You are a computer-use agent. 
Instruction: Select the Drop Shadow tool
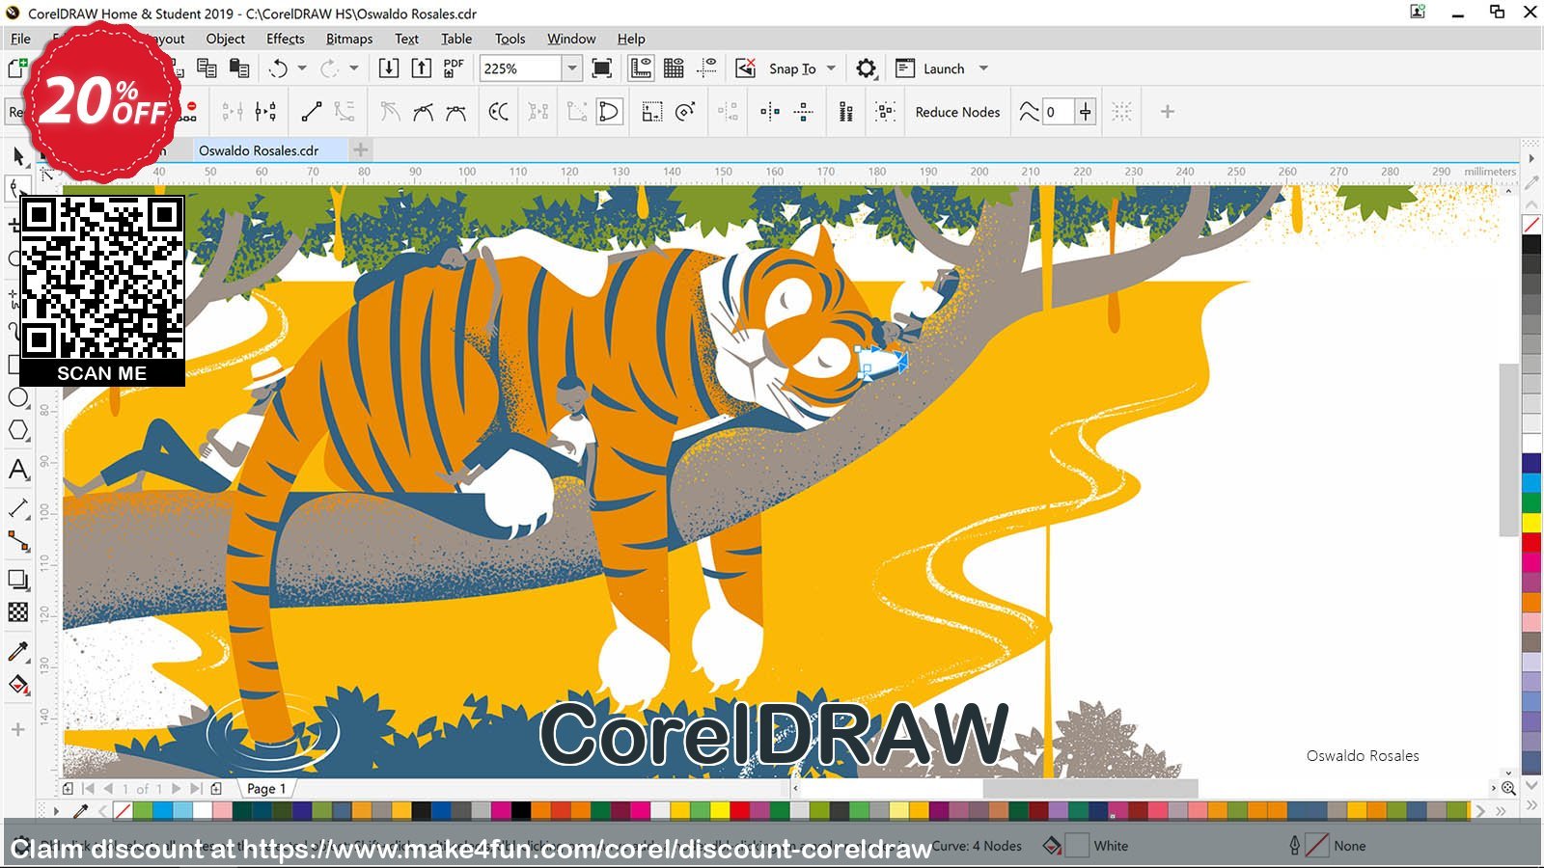18,579
